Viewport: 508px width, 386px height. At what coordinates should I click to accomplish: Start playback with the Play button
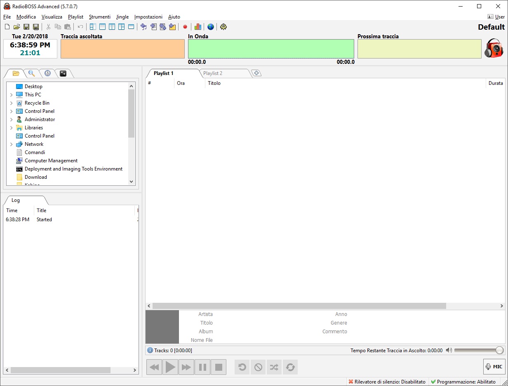[170, 367]
